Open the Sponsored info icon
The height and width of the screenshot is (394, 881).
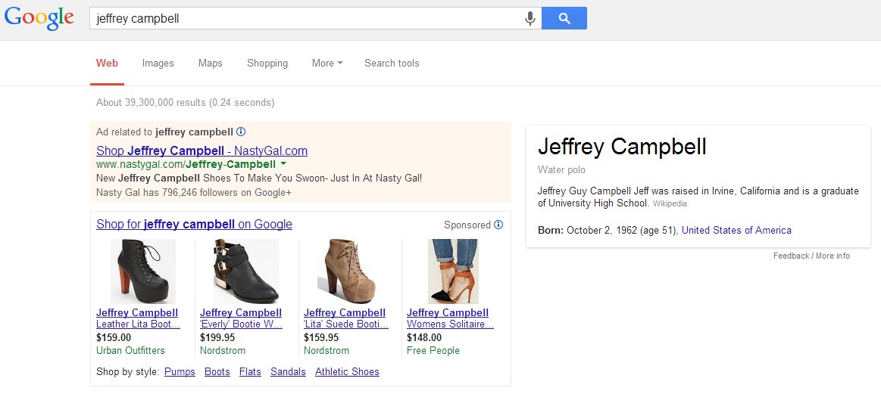click(498, 225)
